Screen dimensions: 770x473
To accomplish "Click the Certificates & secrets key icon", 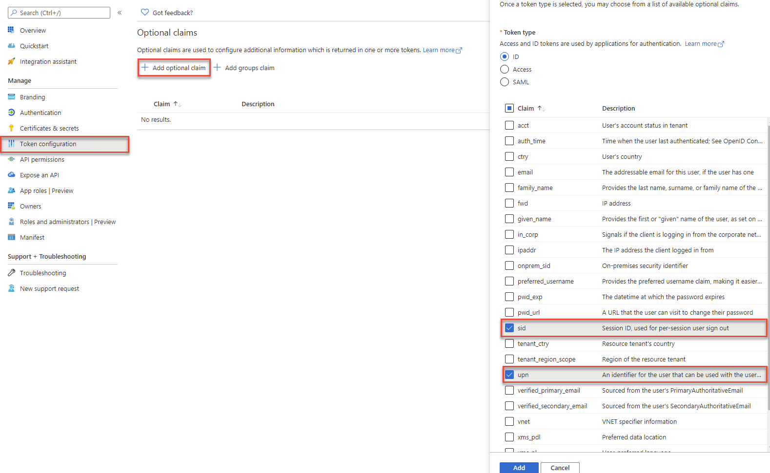I will pyautogui.click(x=11, y=128).
